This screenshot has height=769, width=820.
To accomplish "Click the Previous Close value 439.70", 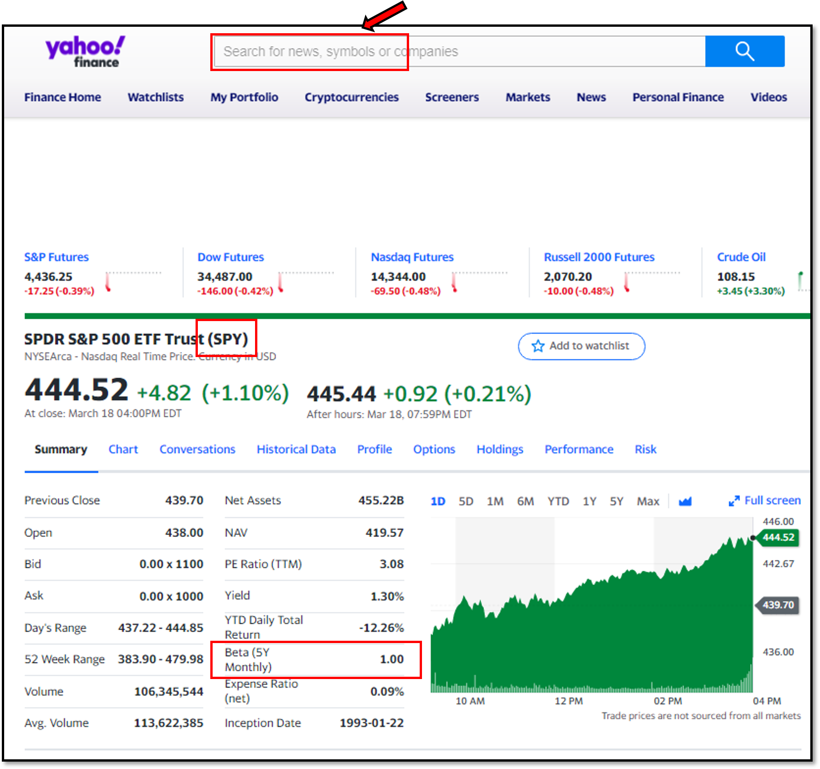I will pos(184,501).
